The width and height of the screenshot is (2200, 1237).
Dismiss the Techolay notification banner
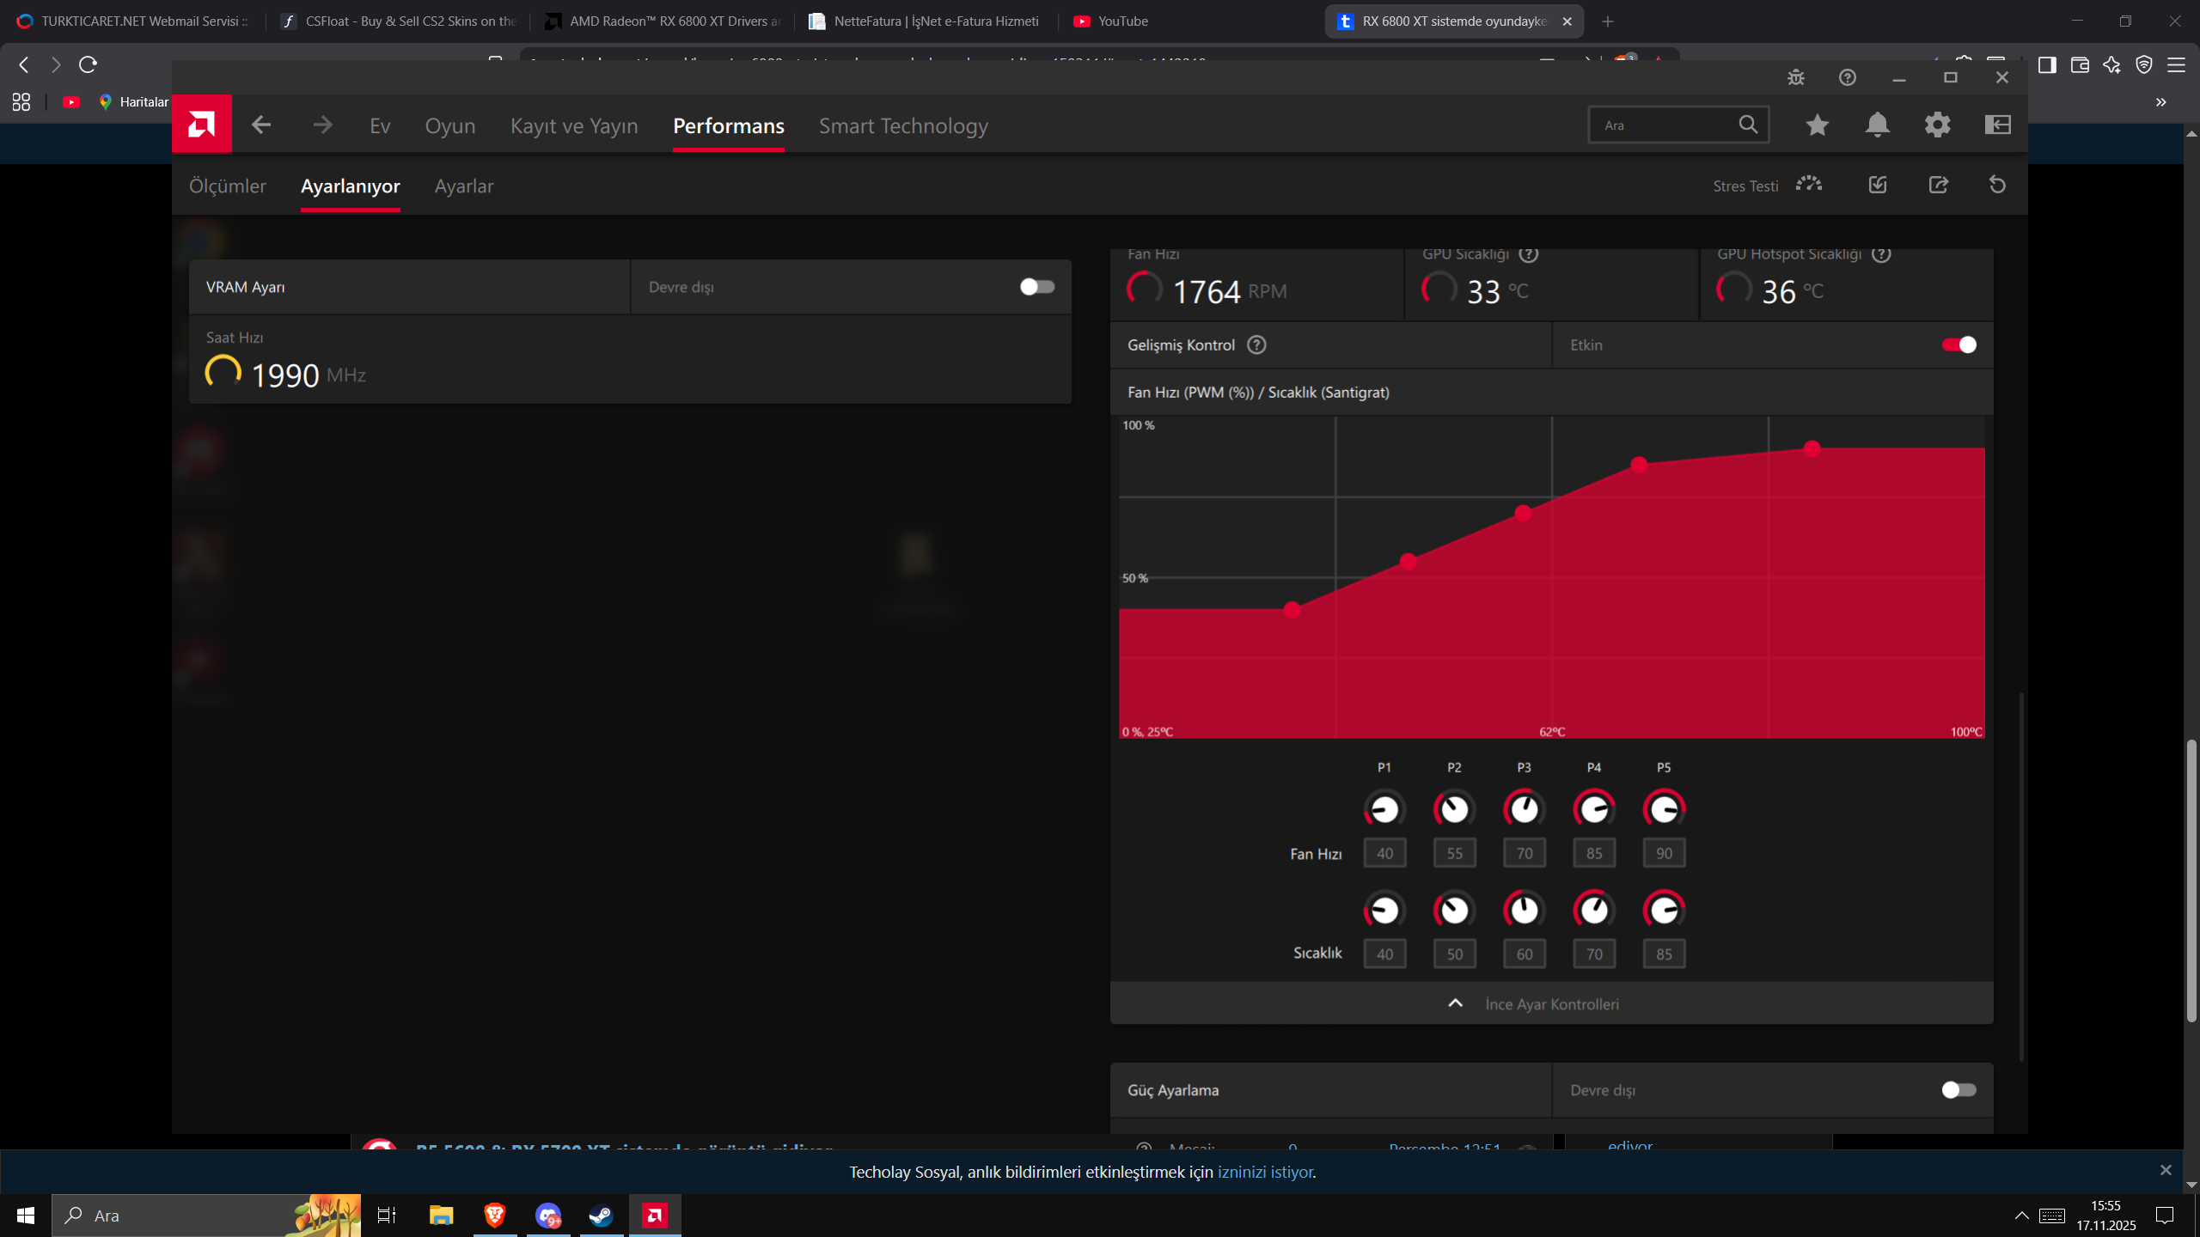click(2166, 1170)
